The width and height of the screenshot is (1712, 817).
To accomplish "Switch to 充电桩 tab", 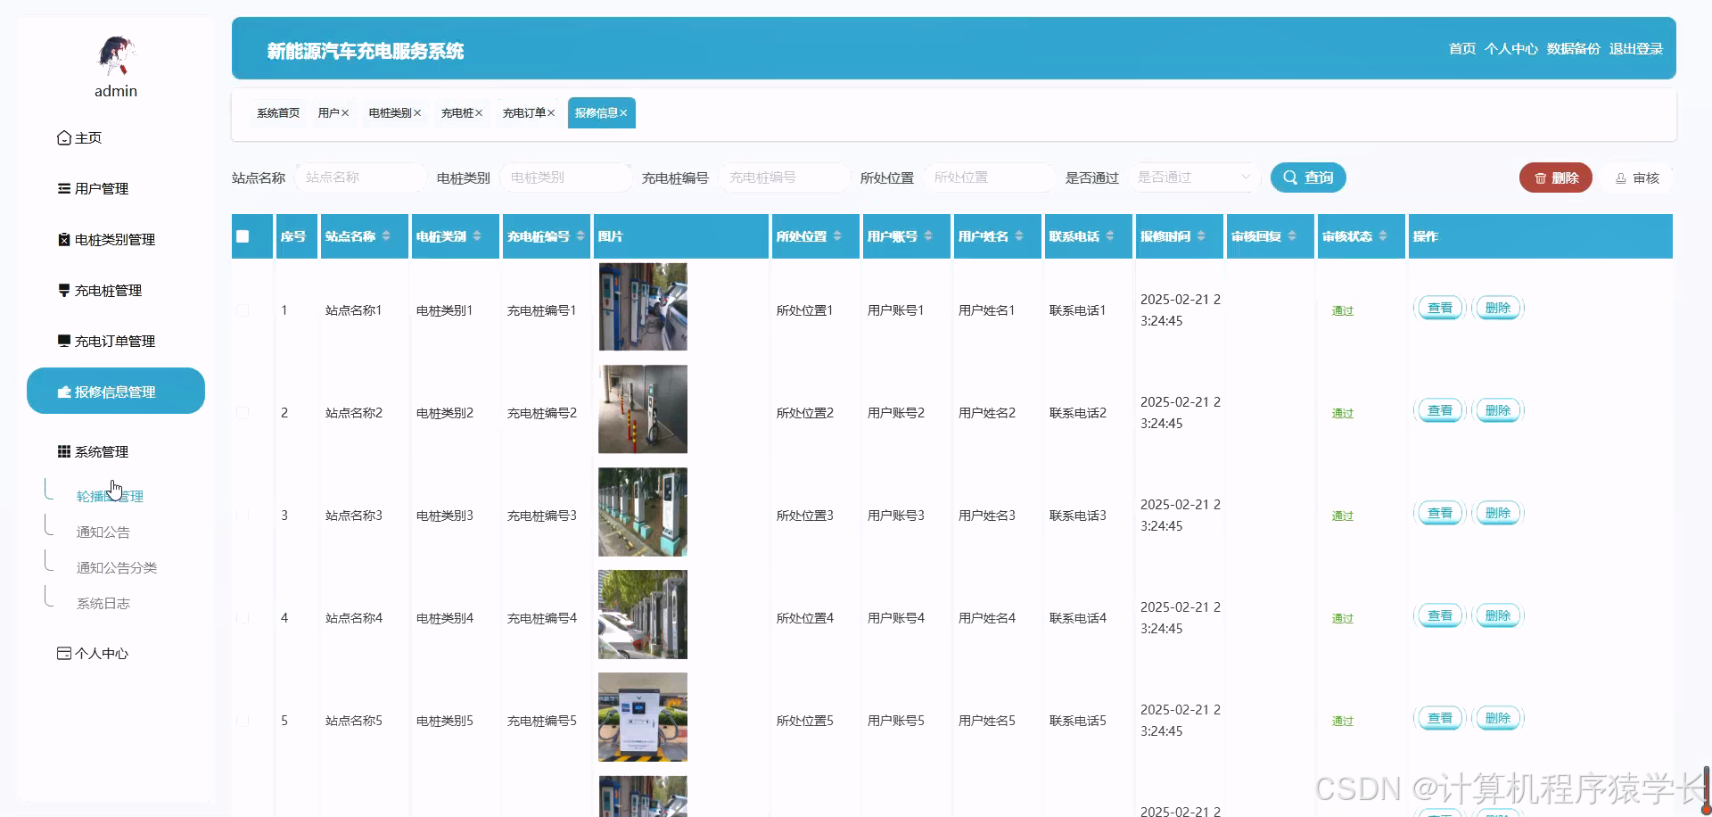I will coord(457,112).
